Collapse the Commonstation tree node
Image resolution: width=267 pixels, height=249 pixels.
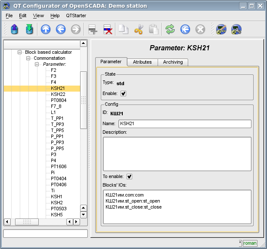tap(28, 58)
